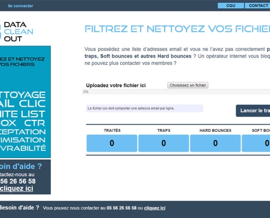
Task: Click the Uploadez votre fichier ici label
Action: click(x=116, y=86)
